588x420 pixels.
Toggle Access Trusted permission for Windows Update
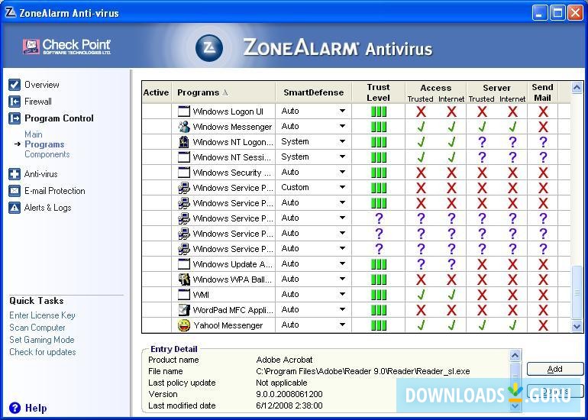pos(421,264)
